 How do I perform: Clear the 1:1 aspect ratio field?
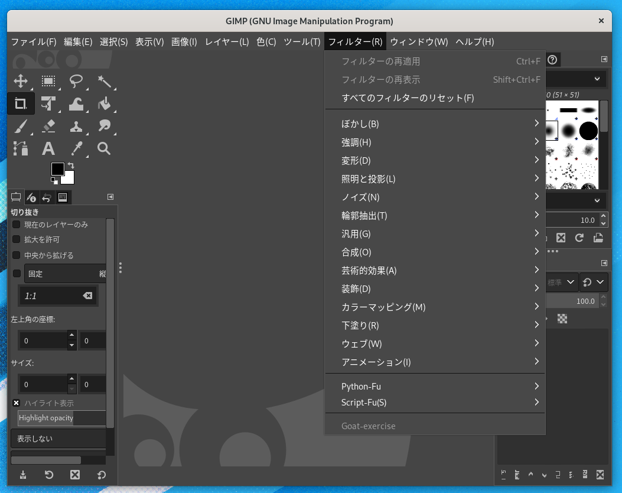pyautogui.click(x=87, y=296)
